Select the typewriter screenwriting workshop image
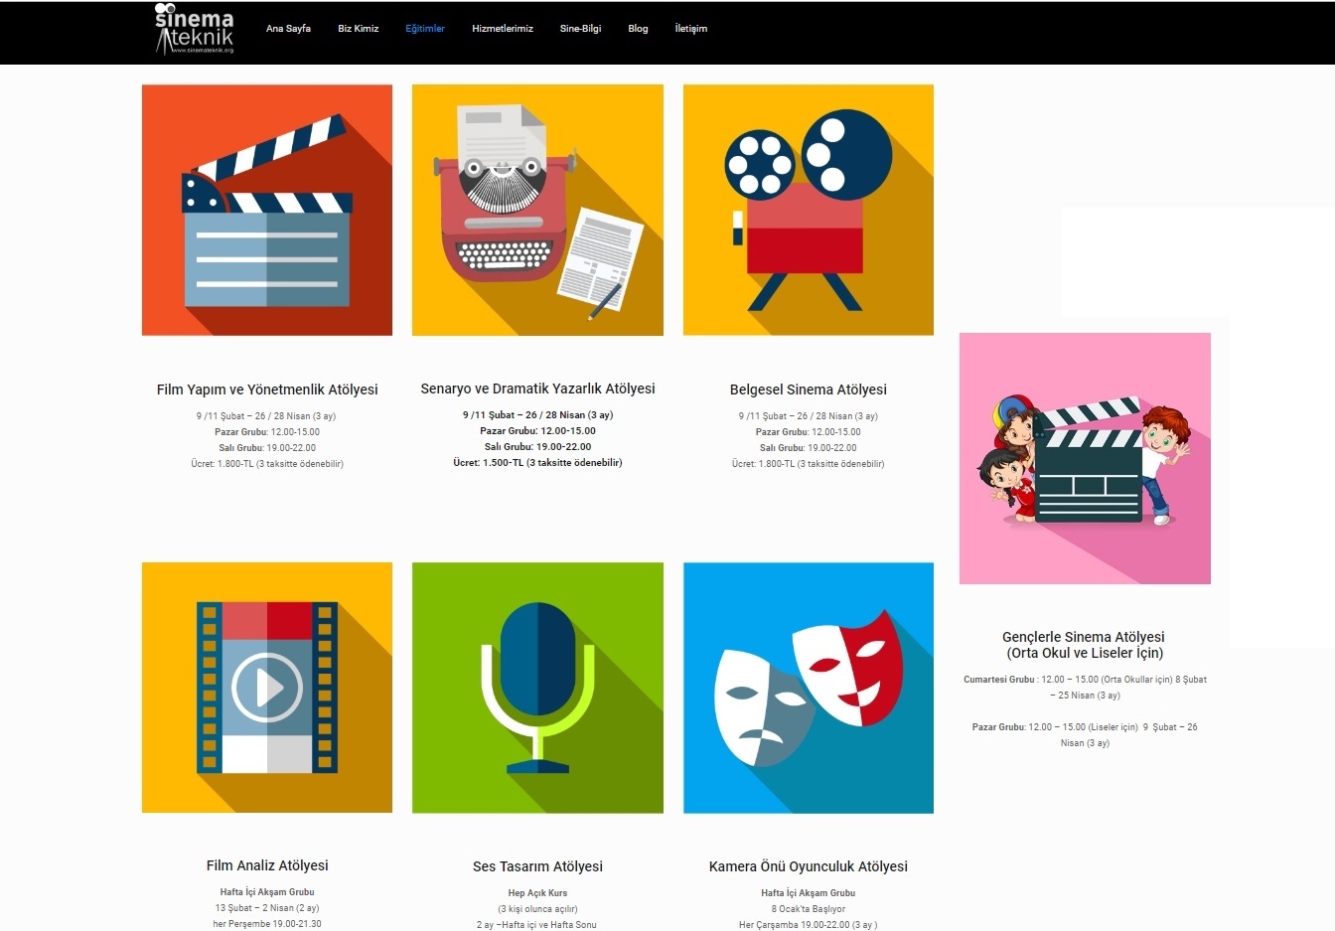Viewport: 1335px width, 931px height. (537, 210)
